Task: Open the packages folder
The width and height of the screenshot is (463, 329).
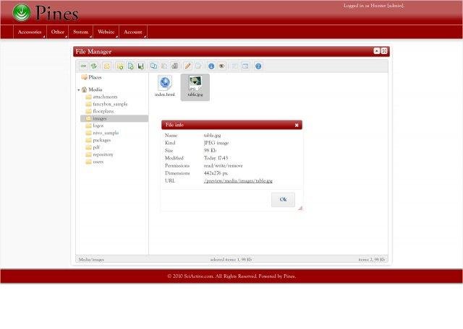Action: tap(98, 140)
